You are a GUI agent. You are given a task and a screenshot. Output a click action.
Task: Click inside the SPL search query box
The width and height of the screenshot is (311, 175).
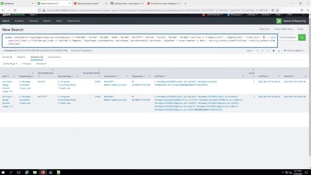click(x=140, y=40)
